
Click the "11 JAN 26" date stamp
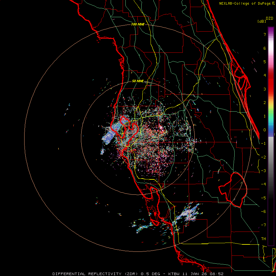[x=194, y=274]
